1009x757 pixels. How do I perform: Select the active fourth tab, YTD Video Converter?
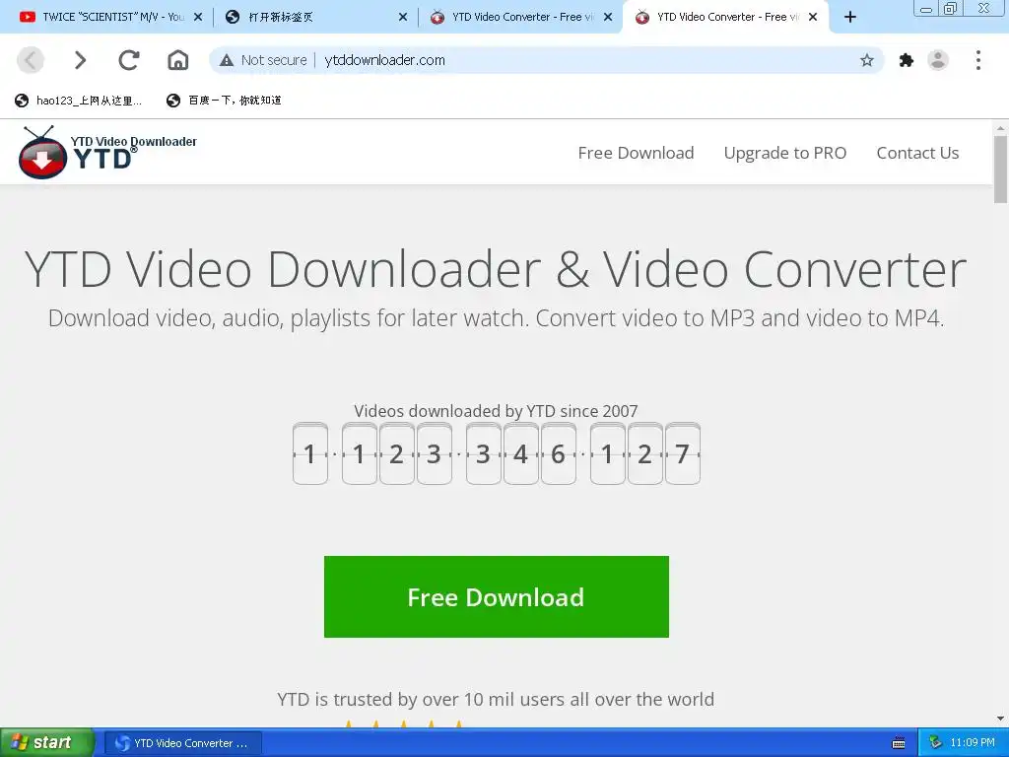click(x=726, y=18)
